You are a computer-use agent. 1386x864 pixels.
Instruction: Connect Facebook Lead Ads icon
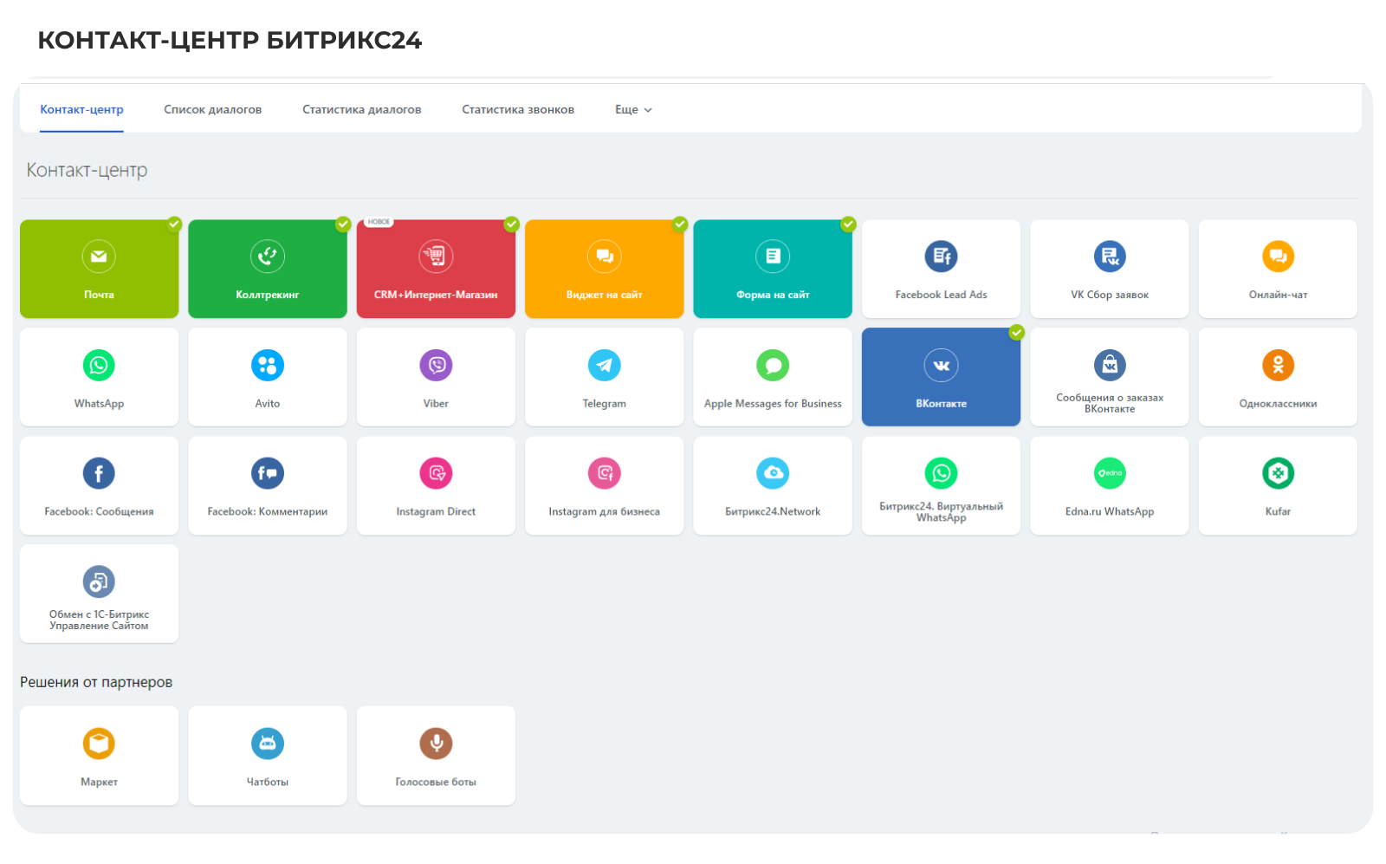[x=942, y=257]
